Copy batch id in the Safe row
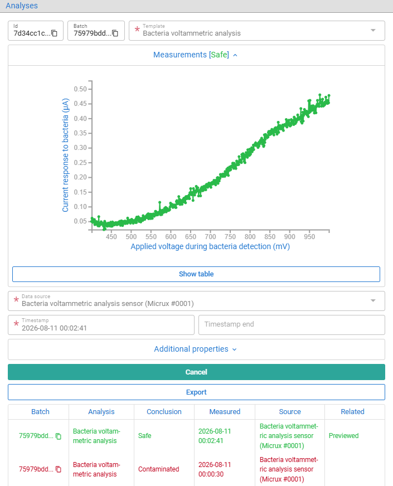This screenshot has height=486, width=393. point(59,436)
